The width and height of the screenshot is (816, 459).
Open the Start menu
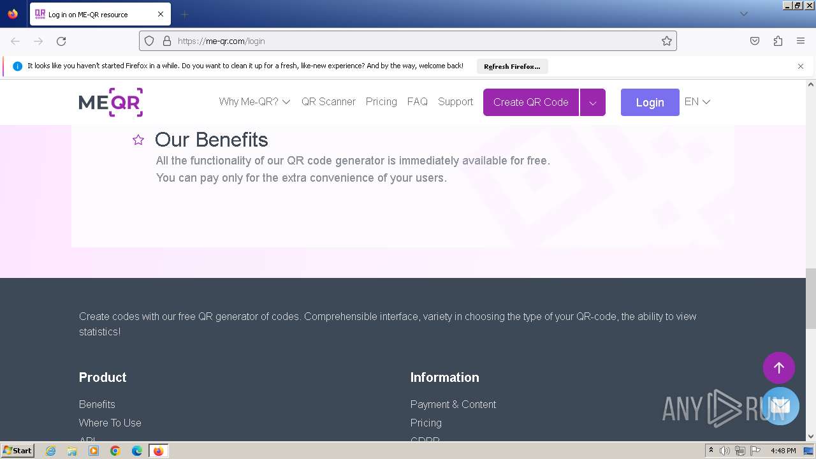coord(18,451)
